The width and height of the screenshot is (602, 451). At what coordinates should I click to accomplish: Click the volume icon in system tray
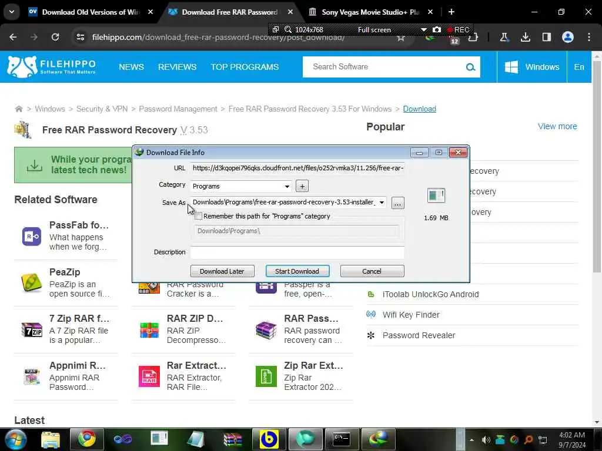pyautogui.click(x=486, y=440)
